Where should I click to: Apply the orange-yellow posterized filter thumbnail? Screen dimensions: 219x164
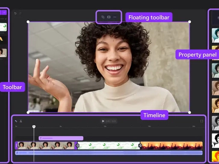(x=216, y=156)
